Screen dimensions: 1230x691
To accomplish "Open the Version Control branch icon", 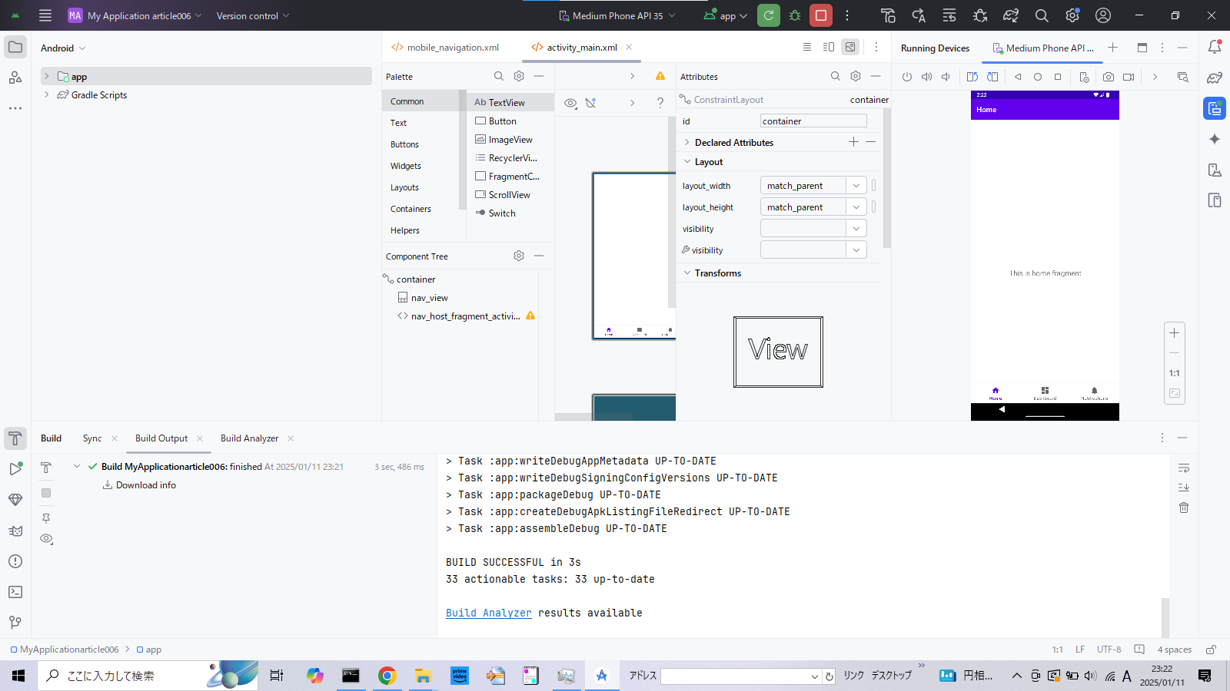I will 15,623.
